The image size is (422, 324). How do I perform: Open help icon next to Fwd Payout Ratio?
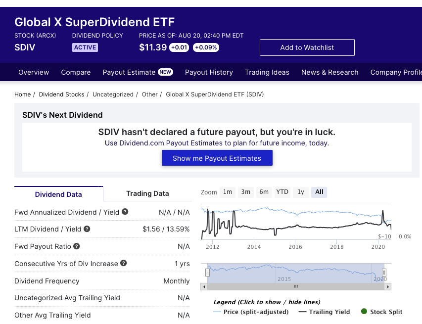76,246
